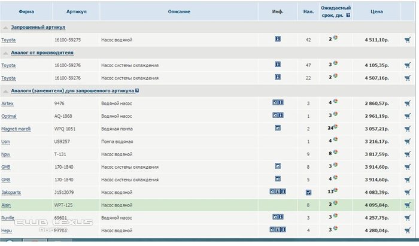The height and width of the screenshot is (246, 419).
Task: Open the delivery statistics pie icon for Npw T-131
Action: click(336, 152)
